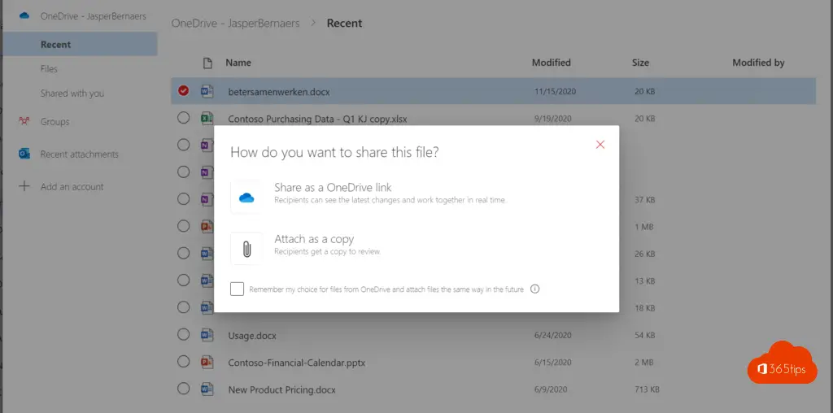Click the 2 MB size value

644,362
